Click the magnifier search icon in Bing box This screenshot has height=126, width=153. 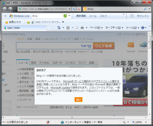coord(145,9)
